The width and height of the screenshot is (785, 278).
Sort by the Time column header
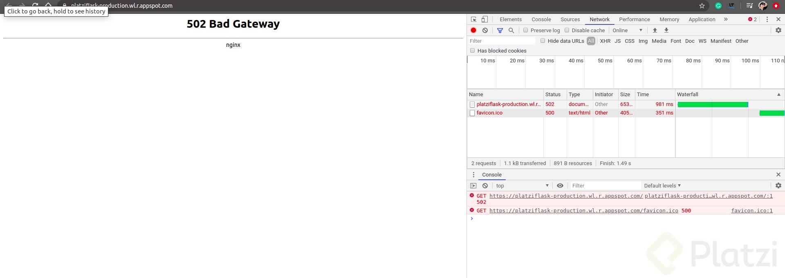point(655,94)
